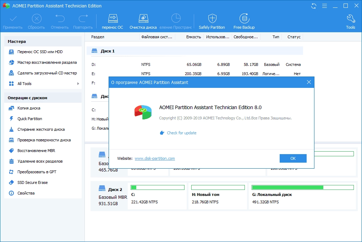Click the 65.06GB capacity cell
The height and width of the screenshot is (242, 362).
[194, 64]
